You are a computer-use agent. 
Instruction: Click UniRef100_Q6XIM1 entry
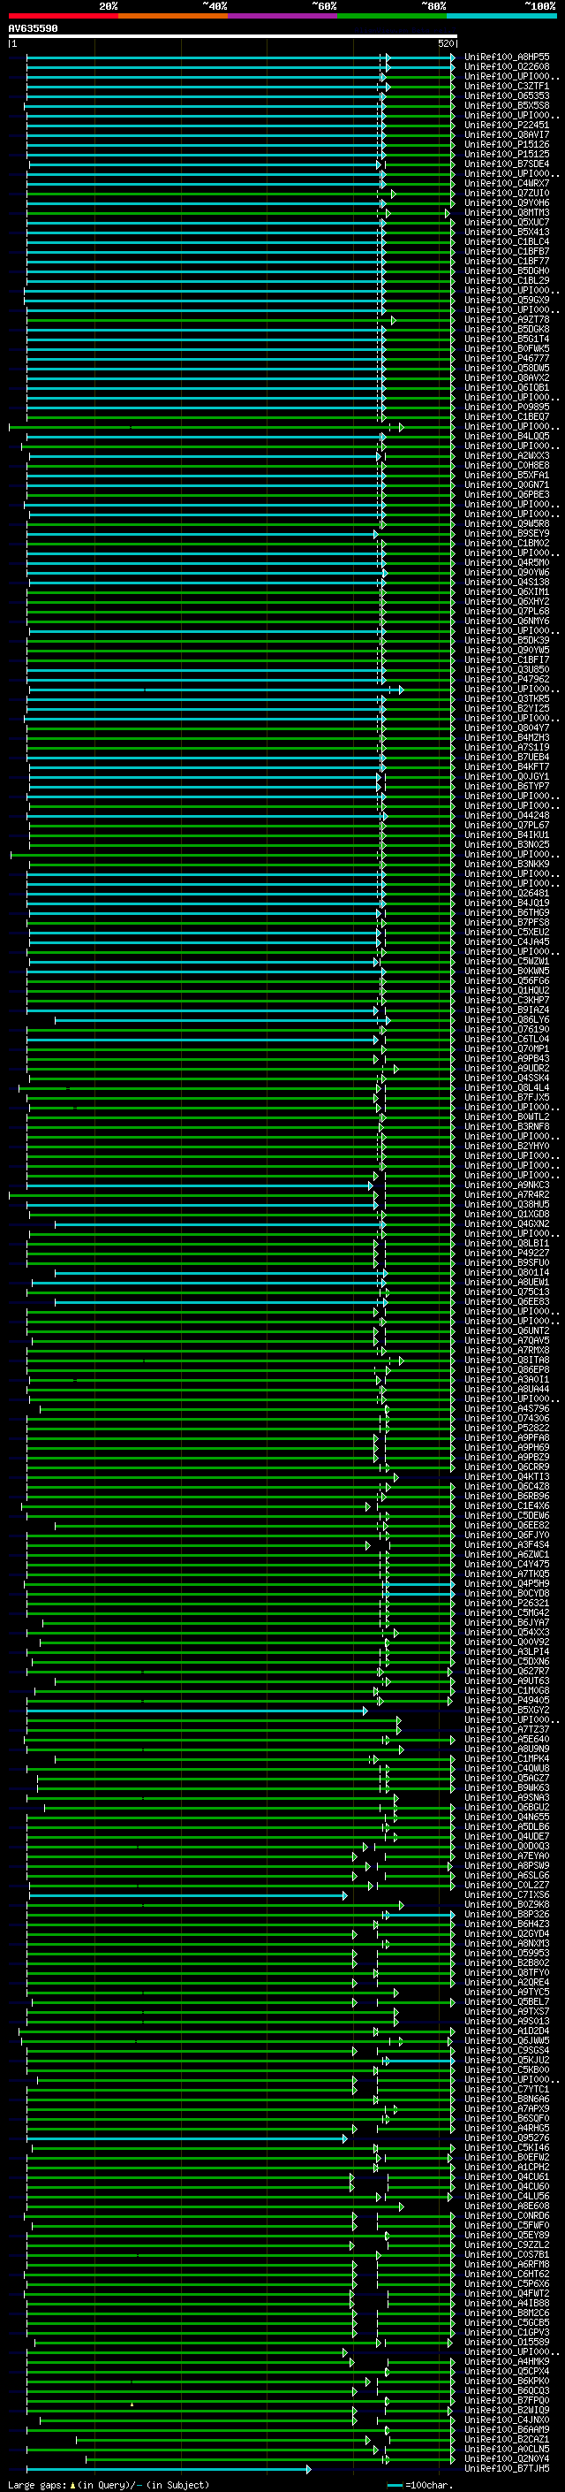click(507, 592)
